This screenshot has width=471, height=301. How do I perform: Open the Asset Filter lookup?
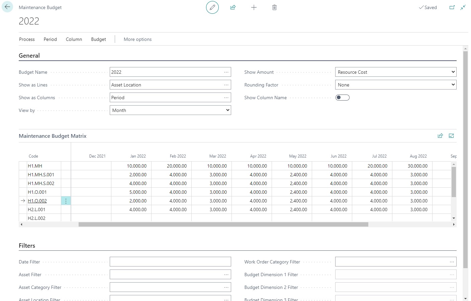coord(226,274)
